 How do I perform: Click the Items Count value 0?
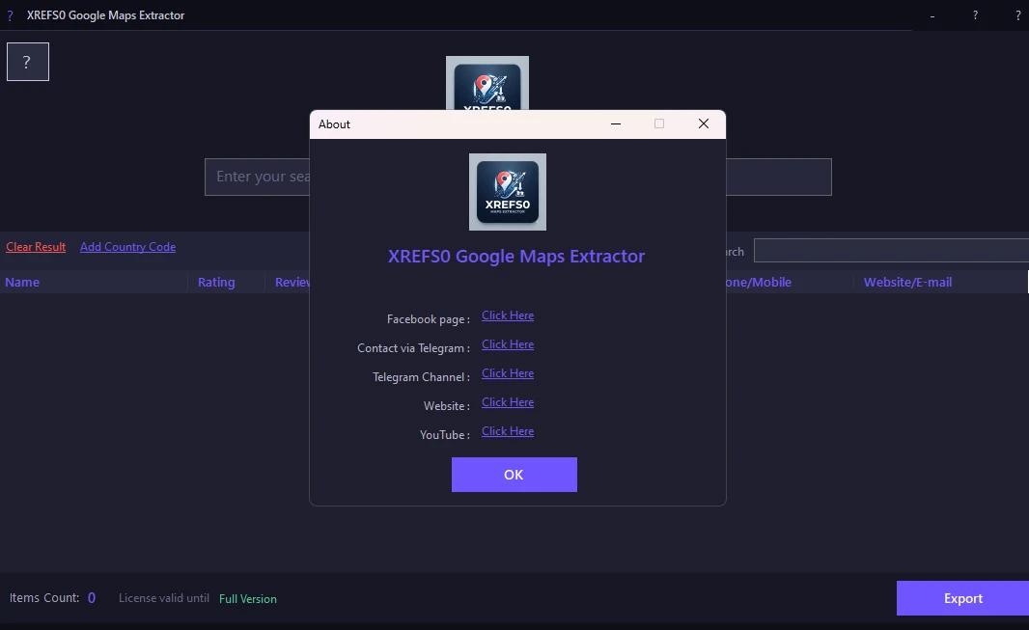[92, 598]
